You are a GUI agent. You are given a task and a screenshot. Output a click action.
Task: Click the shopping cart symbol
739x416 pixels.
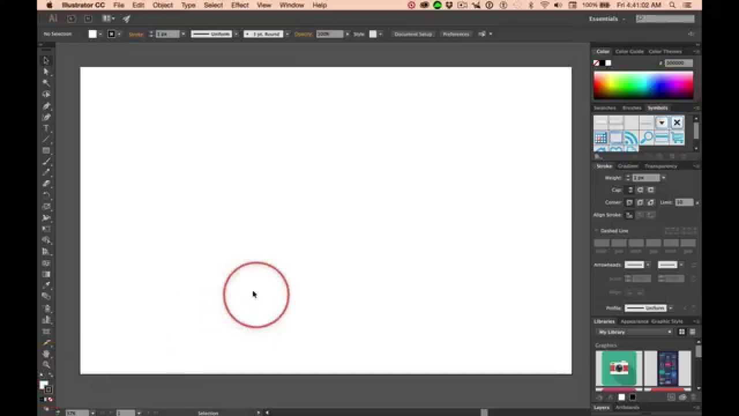coord(677,138)
